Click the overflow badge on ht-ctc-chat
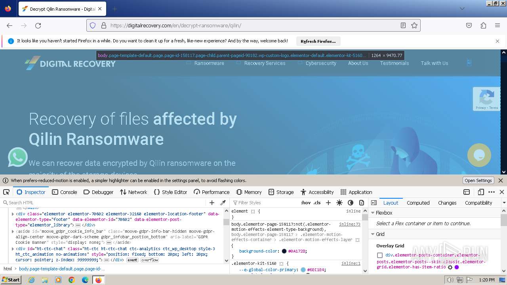Viewport: 507px width, 285px height. (150, 260)
